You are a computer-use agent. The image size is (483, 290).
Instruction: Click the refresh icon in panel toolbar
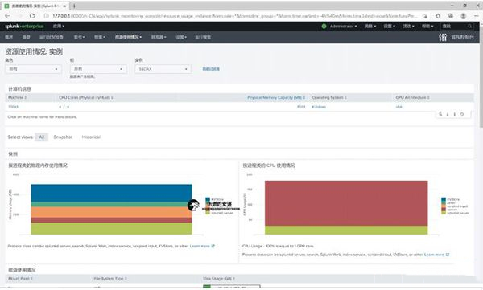click(462, 114)
